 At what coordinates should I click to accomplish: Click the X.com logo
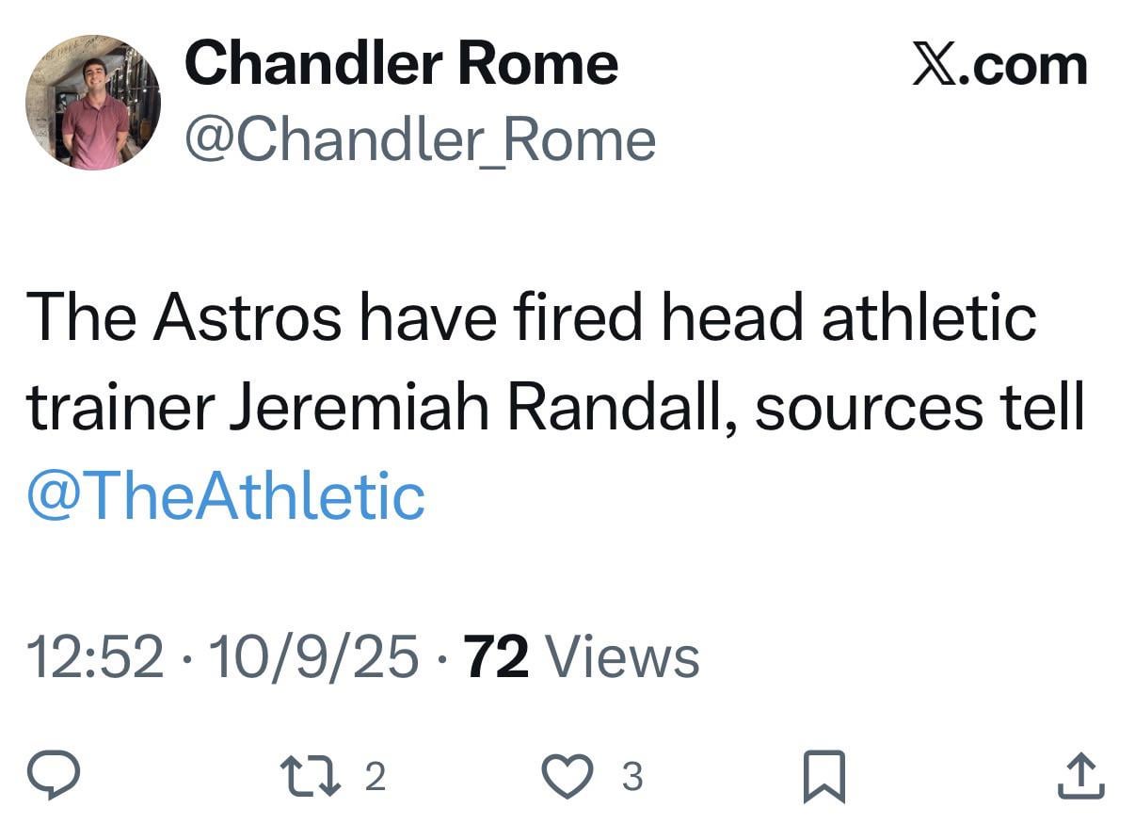[999, 64]
